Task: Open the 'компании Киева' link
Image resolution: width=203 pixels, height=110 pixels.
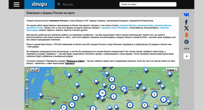Action: (x=145, y=25)
